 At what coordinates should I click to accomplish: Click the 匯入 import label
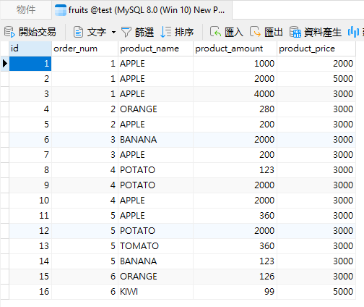click(234, 32)
